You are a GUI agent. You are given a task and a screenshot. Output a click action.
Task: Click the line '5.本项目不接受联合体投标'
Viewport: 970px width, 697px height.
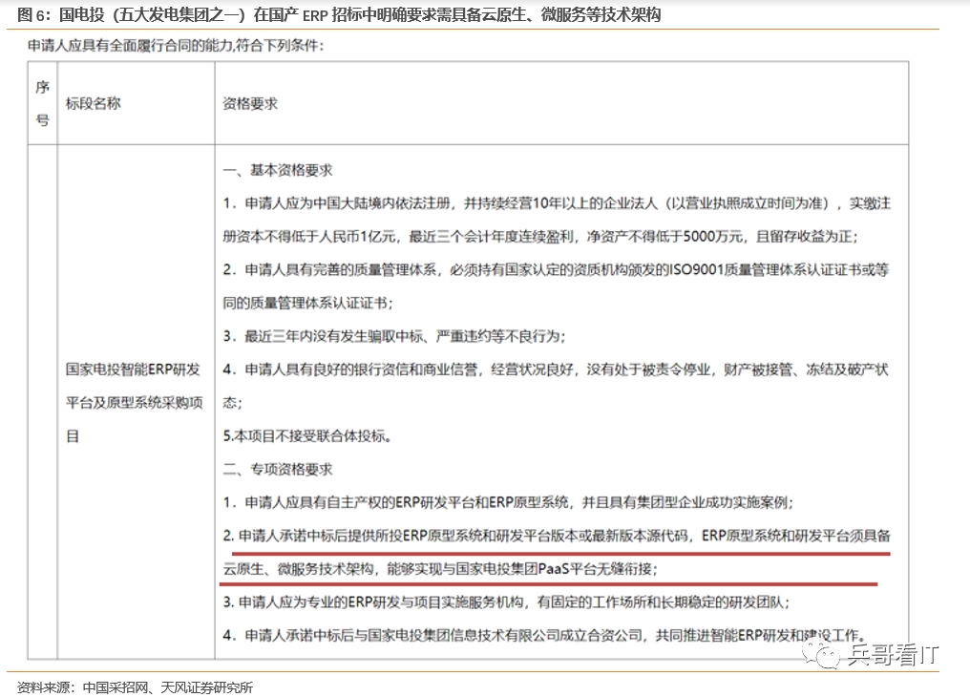click(x=307, y=436)
